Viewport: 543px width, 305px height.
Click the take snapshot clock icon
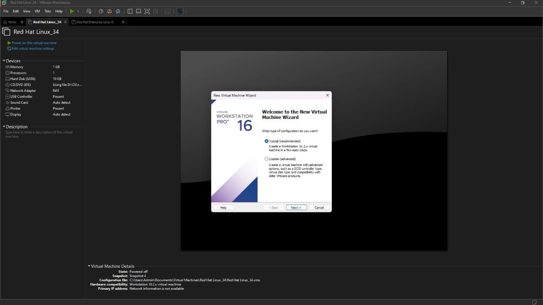(x=101, y=11)
